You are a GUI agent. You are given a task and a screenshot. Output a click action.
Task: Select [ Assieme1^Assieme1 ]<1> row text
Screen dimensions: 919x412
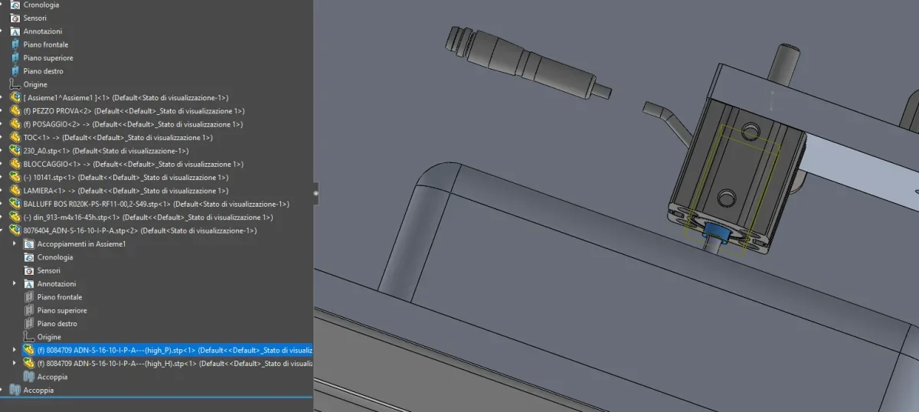(x=126, y=97)
